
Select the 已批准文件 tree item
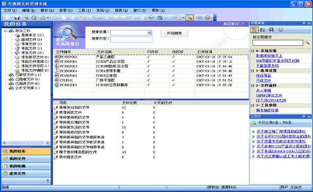28,79
